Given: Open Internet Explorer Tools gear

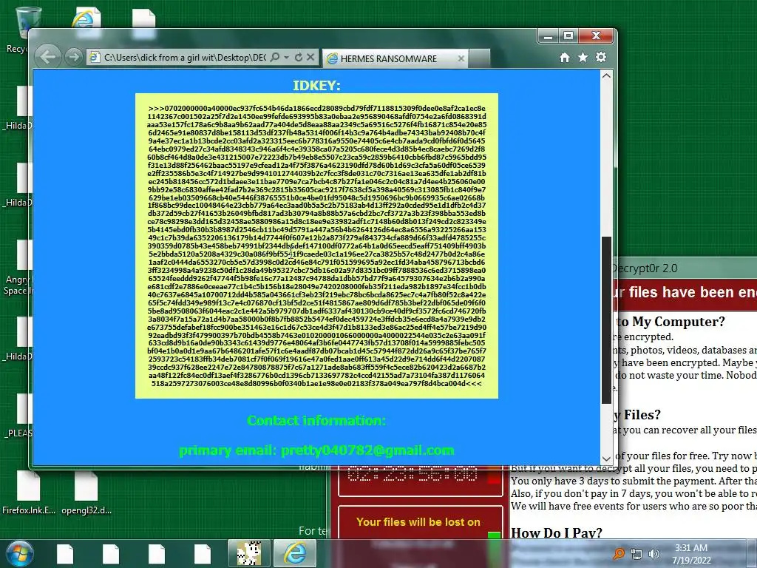Looking at the screenshot, I should coord(600,57).
